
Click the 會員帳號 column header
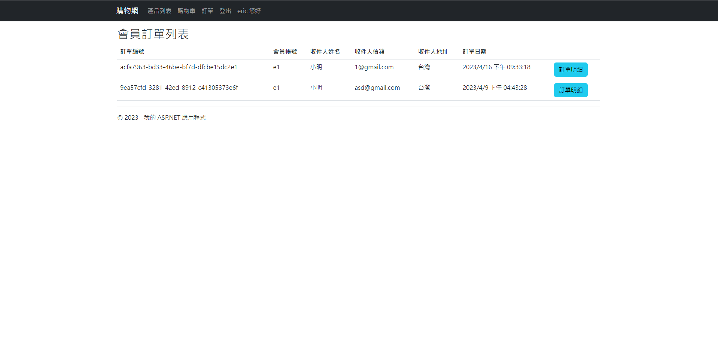click(285, 52)
